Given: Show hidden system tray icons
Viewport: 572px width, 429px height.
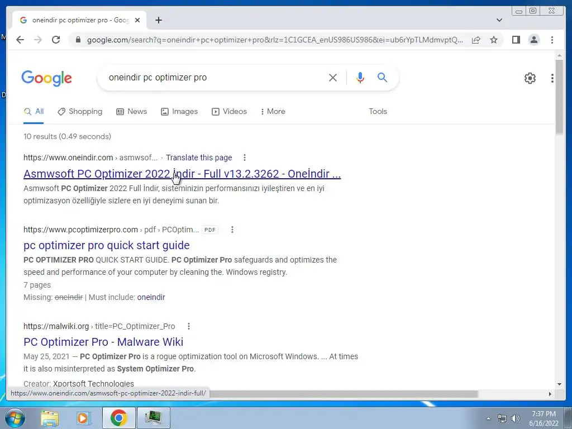Looking at the screenshot, I should (x=488, y=418).
